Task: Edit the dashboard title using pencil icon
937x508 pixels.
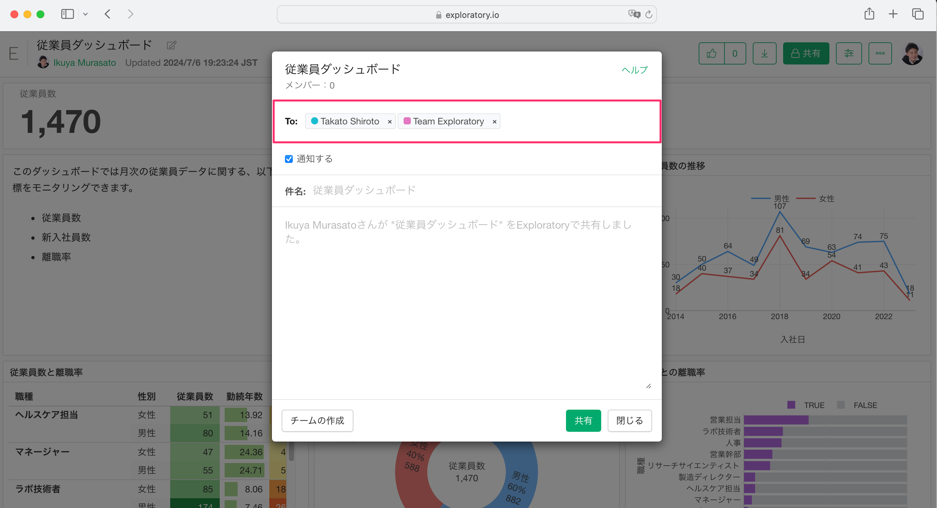Action: (x=171, y=45)
